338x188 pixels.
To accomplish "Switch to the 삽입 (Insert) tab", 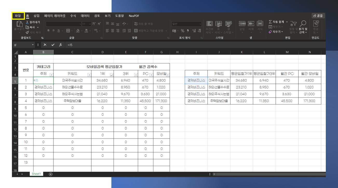I will (37, 16).
